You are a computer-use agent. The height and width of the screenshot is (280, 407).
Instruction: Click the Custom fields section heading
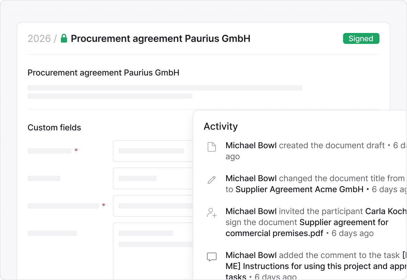pos(54,128)
